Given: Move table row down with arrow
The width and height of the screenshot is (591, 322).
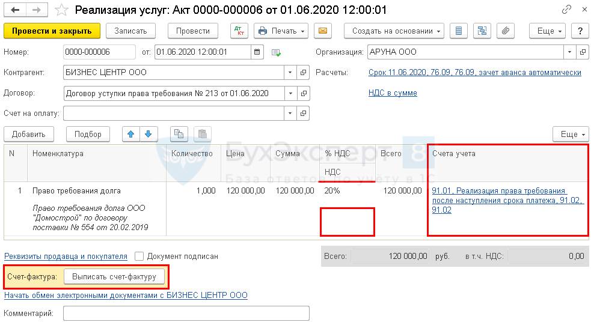Looking at the screenshot, I should click(149, 134).
